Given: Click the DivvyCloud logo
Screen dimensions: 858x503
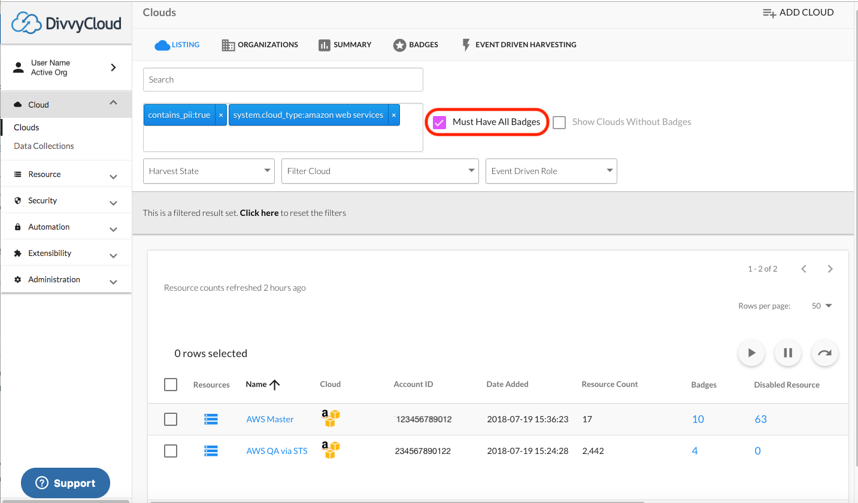Looking at the screenshot, I should pos(66,23).
